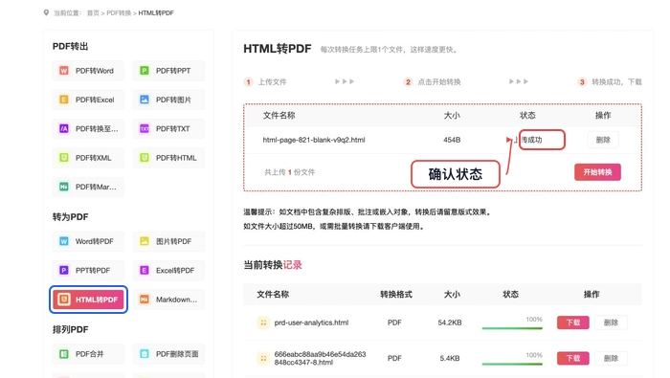Click the PDF转出 section heading
This screenshot has width=670, height=378.
click(70, 46)
